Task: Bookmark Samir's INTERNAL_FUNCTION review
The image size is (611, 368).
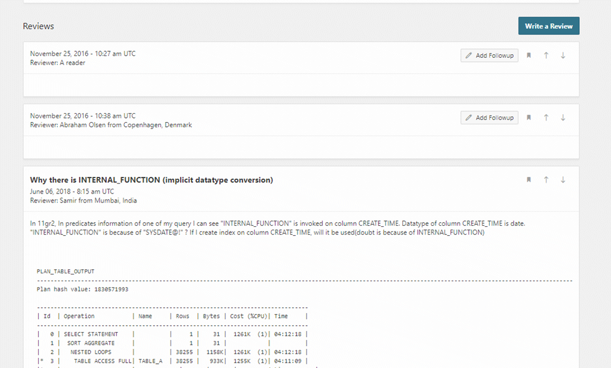Action: [x=529, y=180]
